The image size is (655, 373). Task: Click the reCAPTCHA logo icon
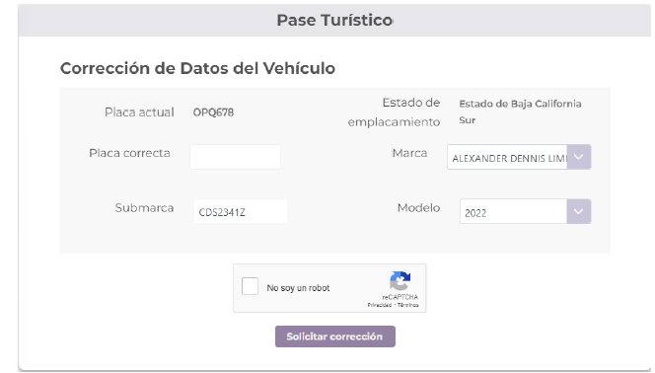400,280
